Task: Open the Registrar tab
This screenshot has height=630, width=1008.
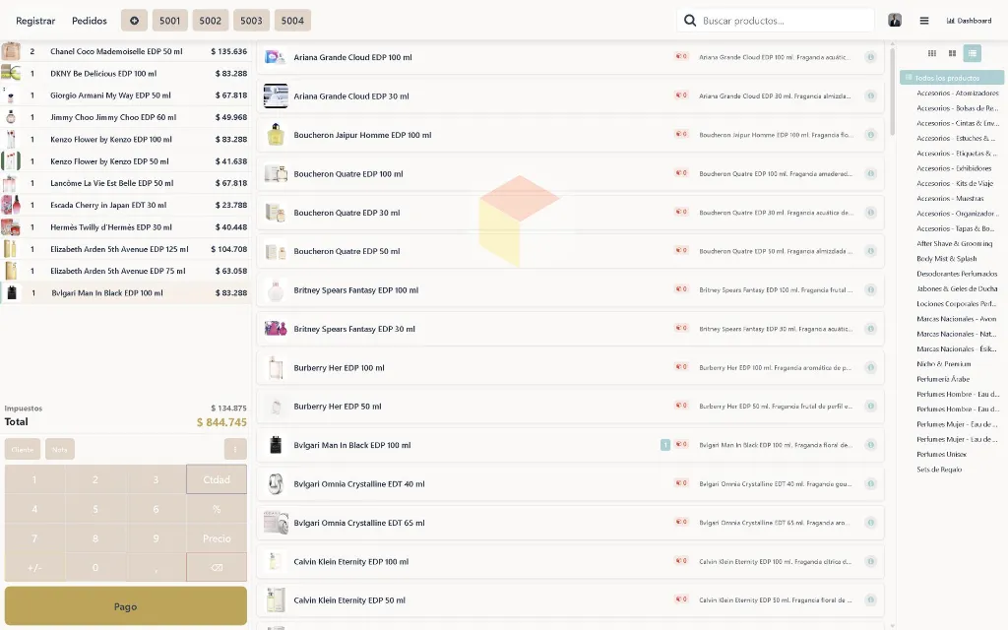Action: (35, 21)
